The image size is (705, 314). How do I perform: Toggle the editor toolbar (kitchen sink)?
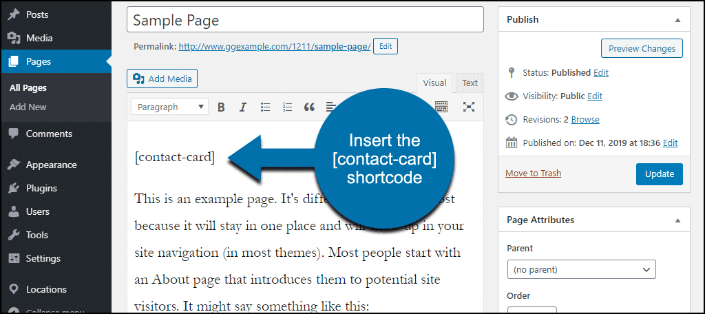[441, 106]
